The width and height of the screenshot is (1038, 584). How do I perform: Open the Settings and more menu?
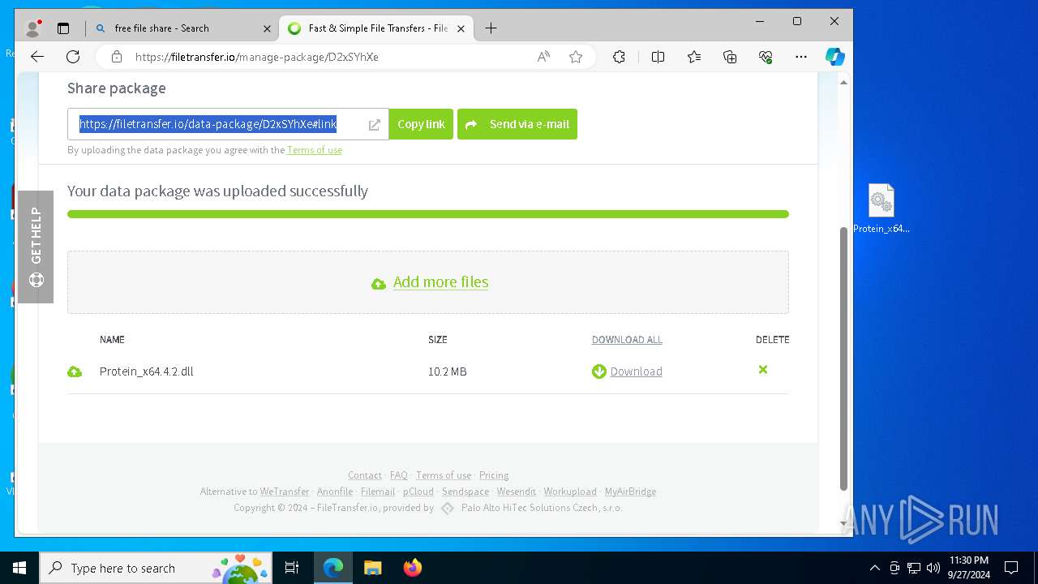[801, 57]
